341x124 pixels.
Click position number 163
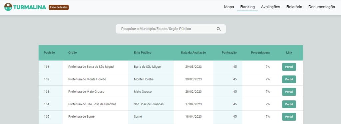click(47, 92)
